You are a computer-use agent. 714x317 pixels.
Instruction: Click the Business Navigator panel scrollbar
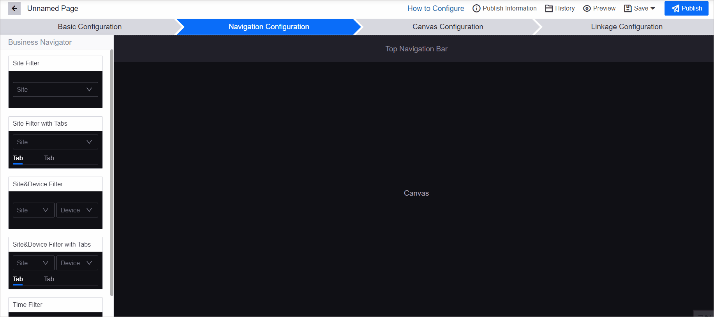point(112,171)
